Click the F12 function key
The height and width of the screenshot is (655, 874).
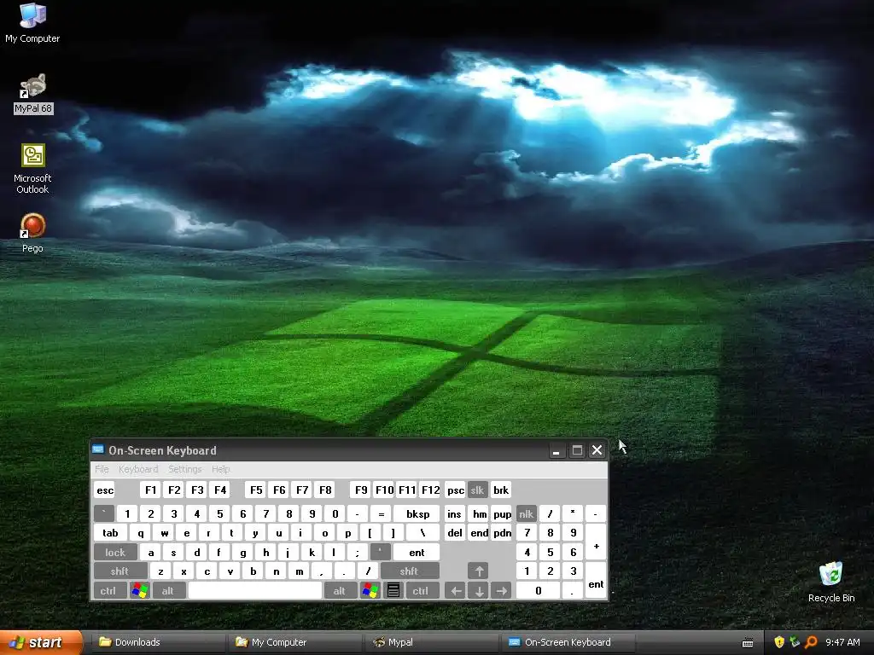430,490
